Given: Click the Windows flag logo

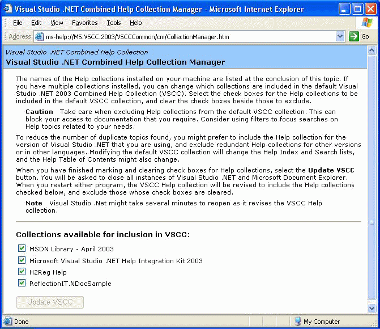Looking at the screenshot, I should [x=366, y=22].
